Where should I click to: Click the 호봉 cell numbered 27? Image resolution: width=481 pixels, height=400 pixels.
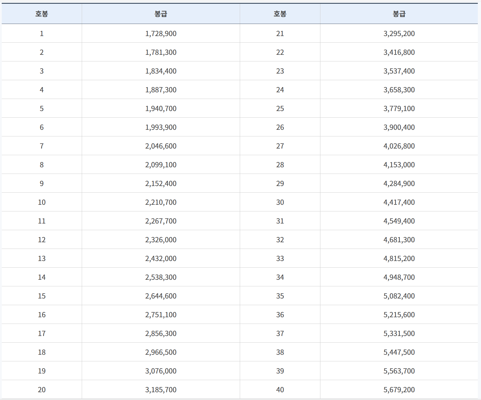(x=280, y=146)
